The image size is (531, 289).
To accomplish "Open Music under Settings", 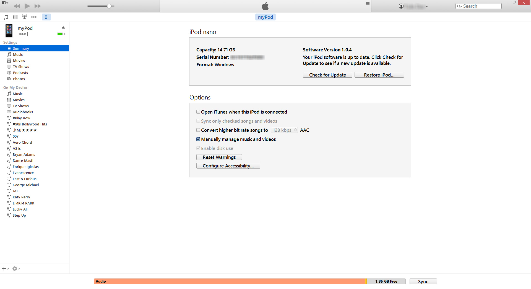I will [x=35, y=54].
